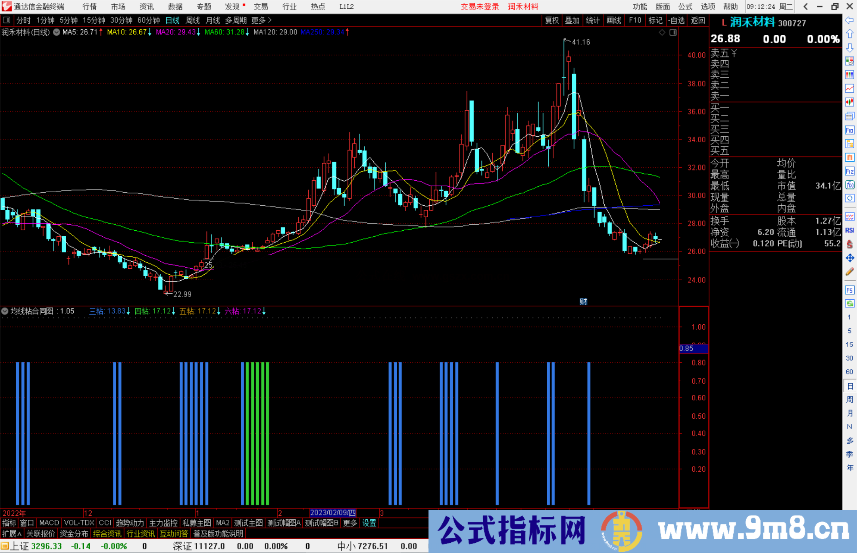857x553 pixels.
Task: Select the RSI indicator sidebar icon
Action: (x=849, y=230)
